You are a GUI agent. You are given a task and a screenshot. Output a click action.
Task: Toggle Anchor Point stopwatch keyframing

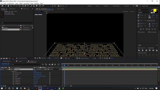pos(13,73)
